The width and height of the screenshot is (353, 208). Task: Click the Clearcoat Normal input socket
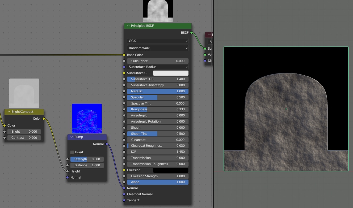(x=124, y=194)
